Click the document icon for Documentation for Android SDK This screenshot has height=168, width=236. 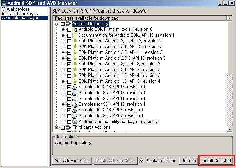(x=75, y=35)
